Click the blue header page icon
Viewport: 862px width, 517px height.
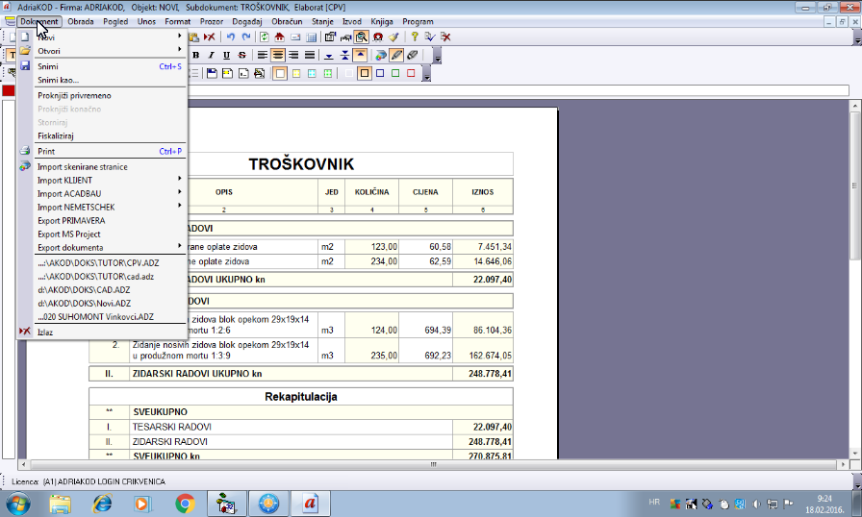[212, 73]
